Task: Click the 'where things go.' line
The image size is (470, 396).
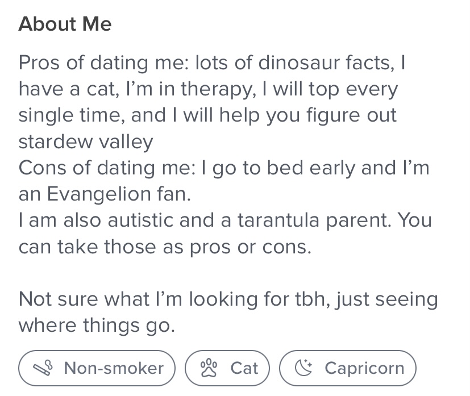Action: pos(97,326)
